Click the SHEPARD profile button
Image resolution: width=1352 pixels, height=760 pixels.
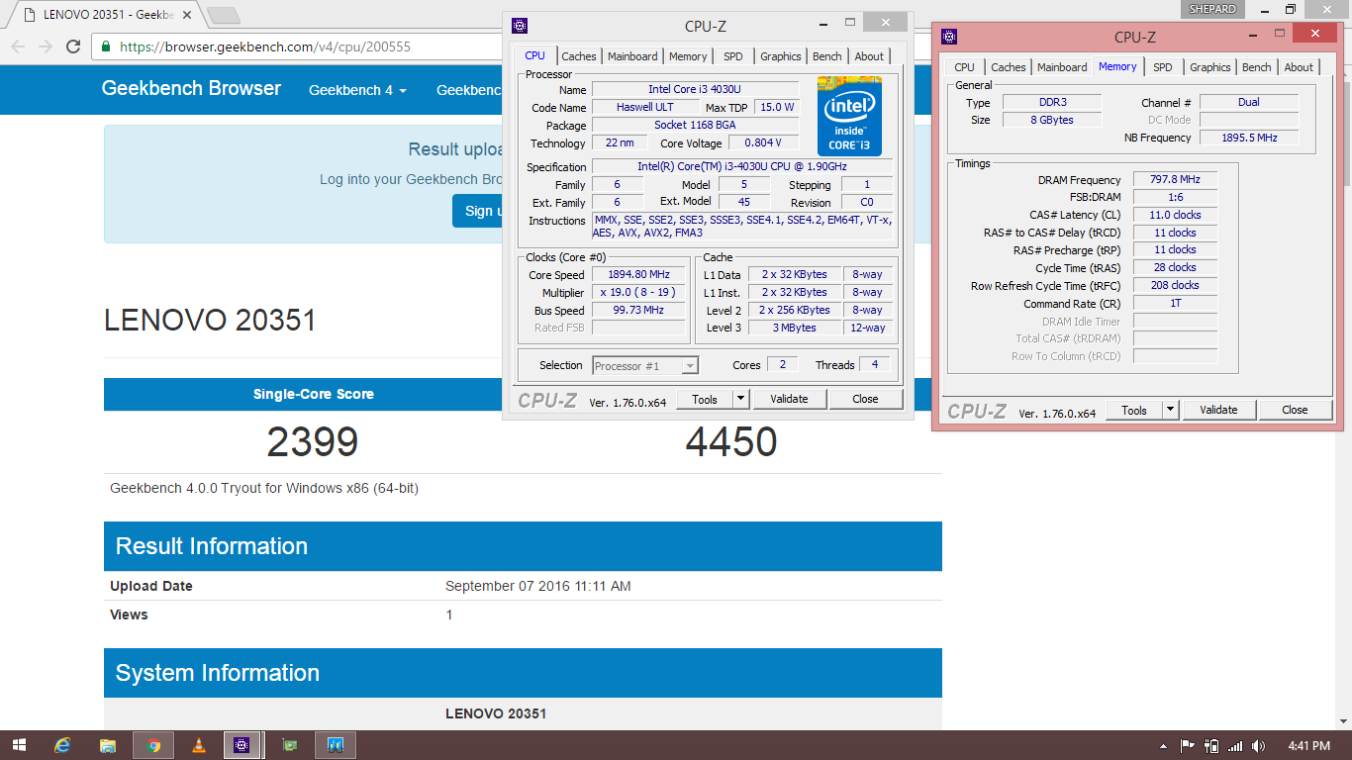pyautogui.click(x=1212, y=9)
